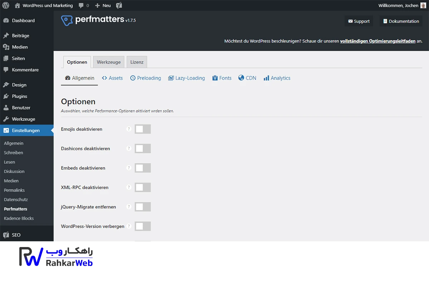Click help icon for Embeds deaktivieren
This screenshot has width=429, height=286.
click(x=129, y=168)
